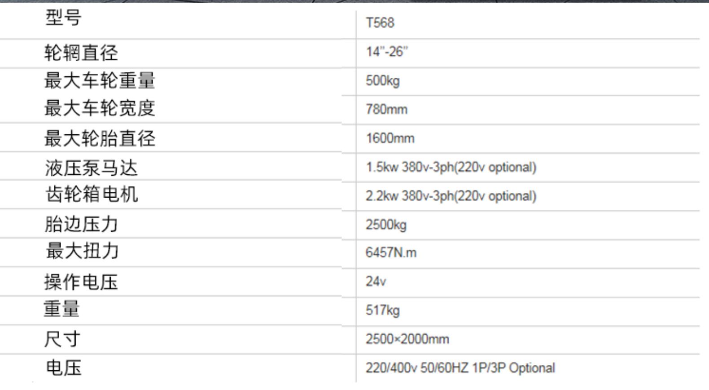Select the 型号 row label
This screenshot has width=709, height=390.
[x=63, y=18]
